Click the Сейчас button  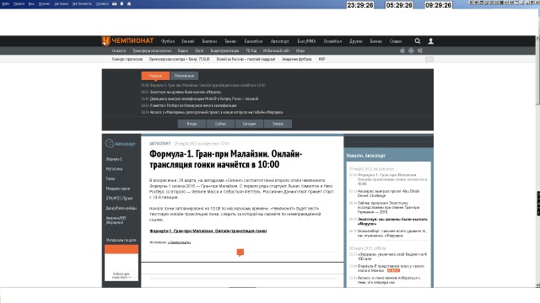220,124
